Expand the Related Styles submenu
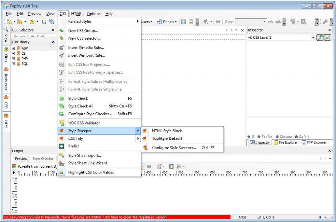This screenshot has width=336, height=222. pyautogui.click(x=99, y=21)
